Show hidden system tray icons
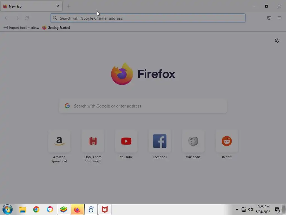 tap(237, 209)
